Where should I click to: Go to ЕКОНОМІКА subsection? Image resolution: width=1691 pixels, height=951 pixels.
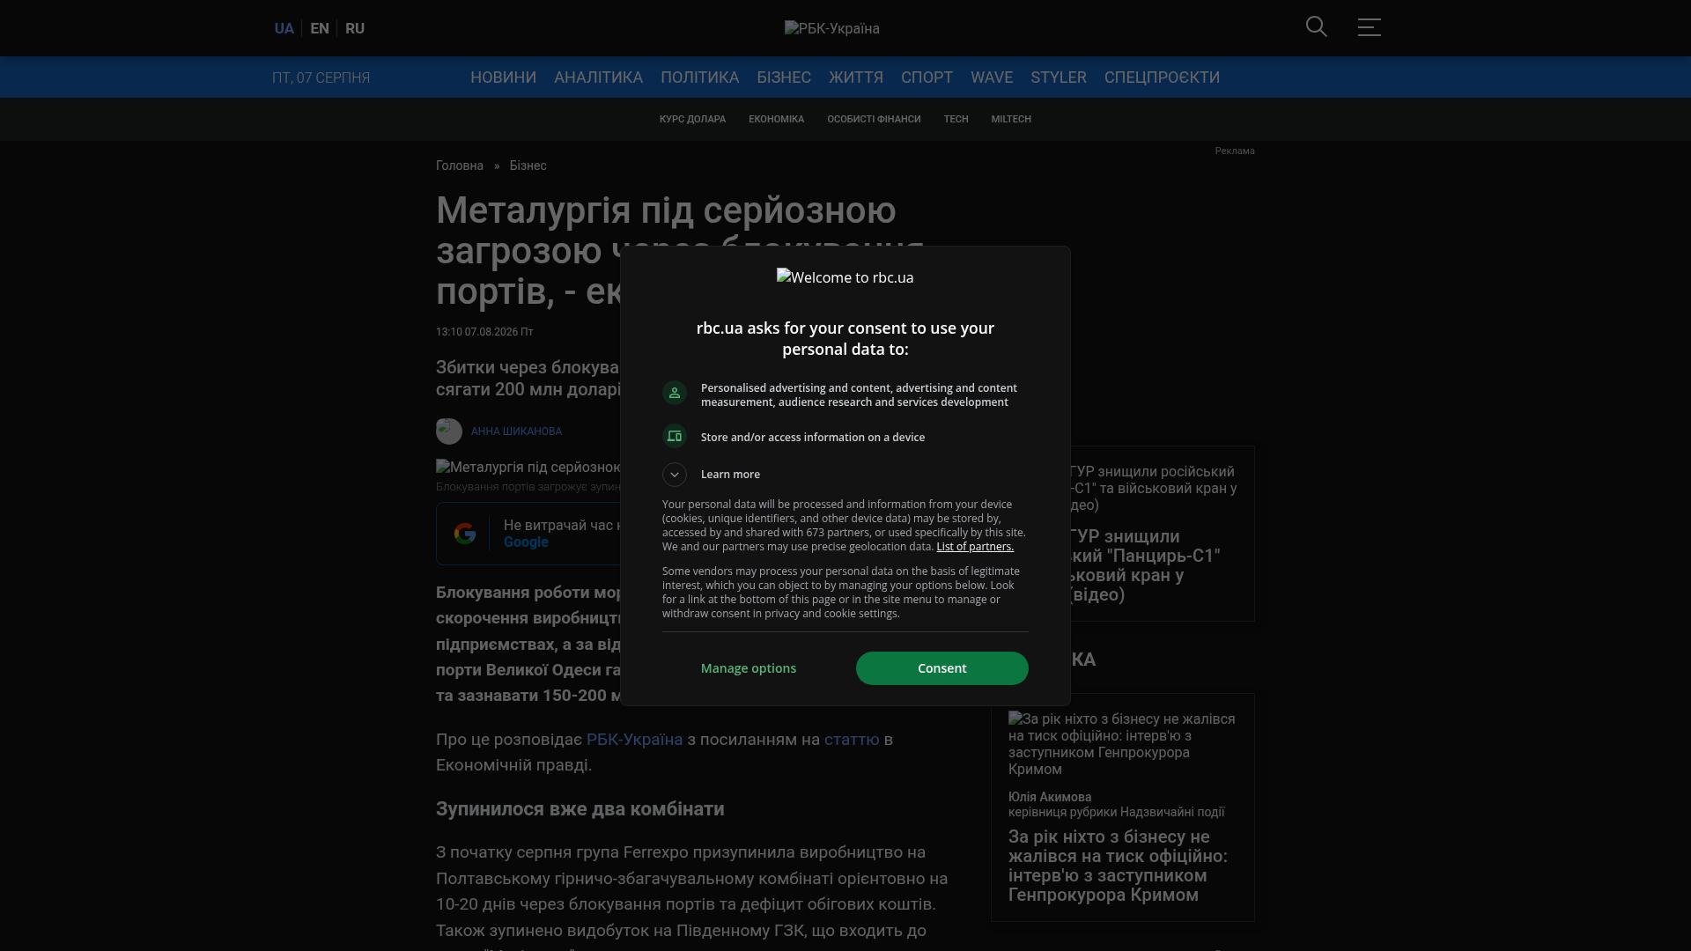coord(776,119)
